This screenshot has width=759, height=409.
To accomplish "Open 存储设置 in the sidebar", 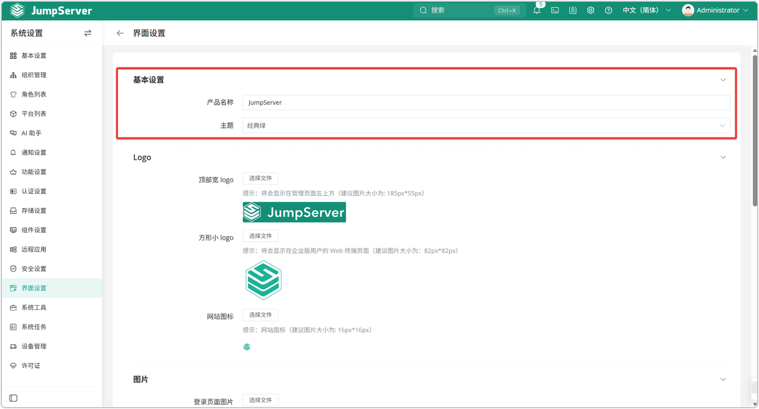I will pyautogui.click(x=51, y=211).
